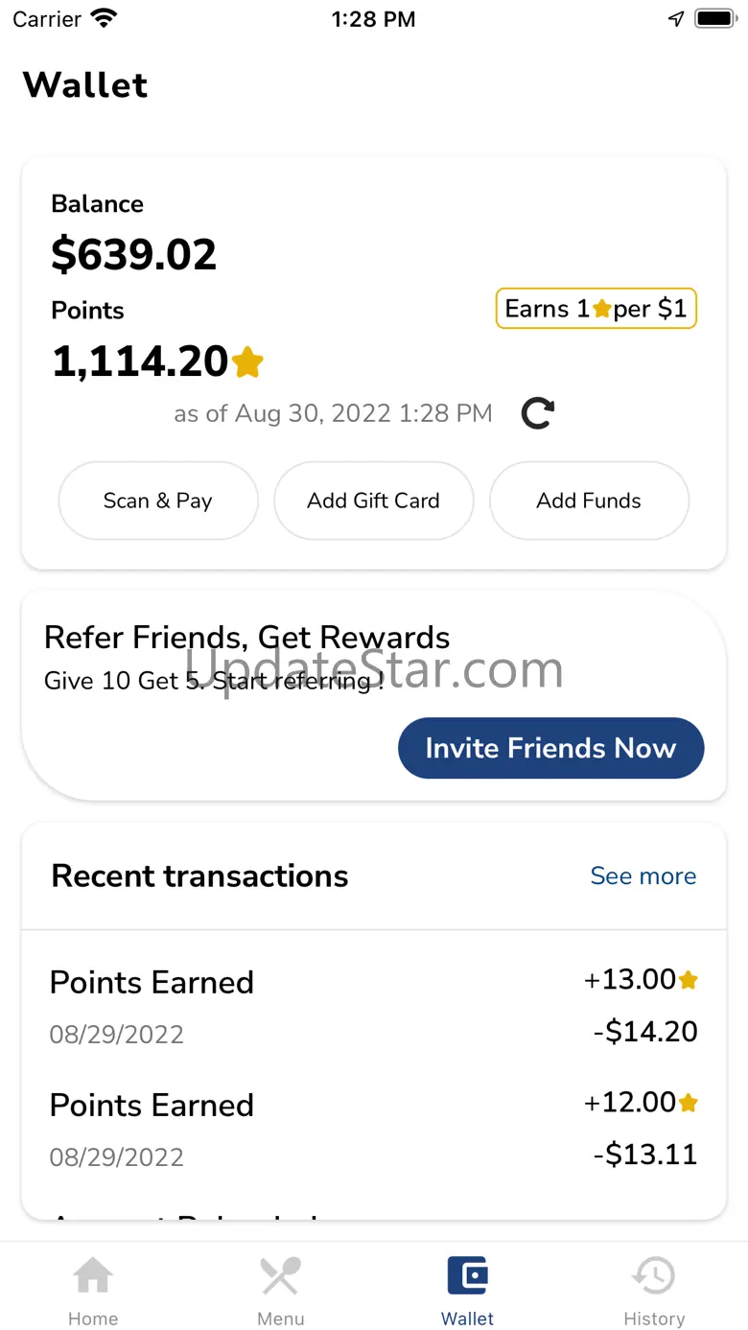748x1330 pixels.
Task: Tap Add Gift Card button
Action: 373,501
